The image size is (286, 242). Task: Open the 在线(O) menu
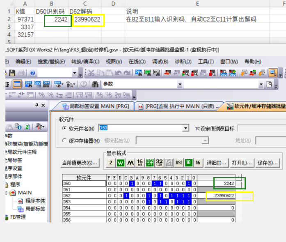pos(137,62)
